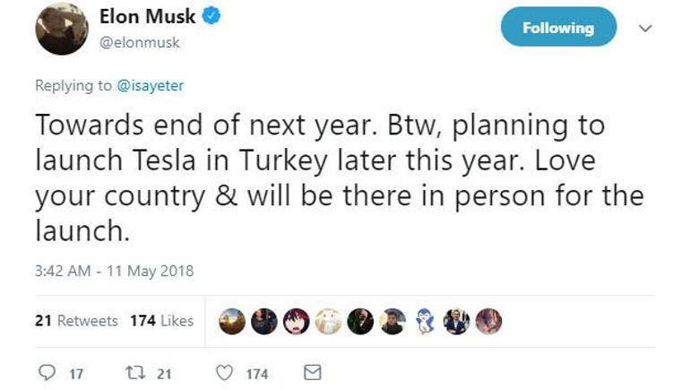The width and height of the screenshot is (690, 390).
Task: View the 174 Likes list
Action: pos(161,321)
